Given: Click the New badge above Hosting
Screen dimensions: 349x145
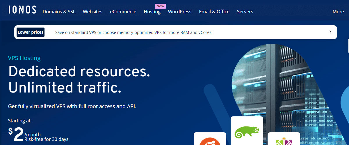Looking at the screenshot, I should point(160,6).
